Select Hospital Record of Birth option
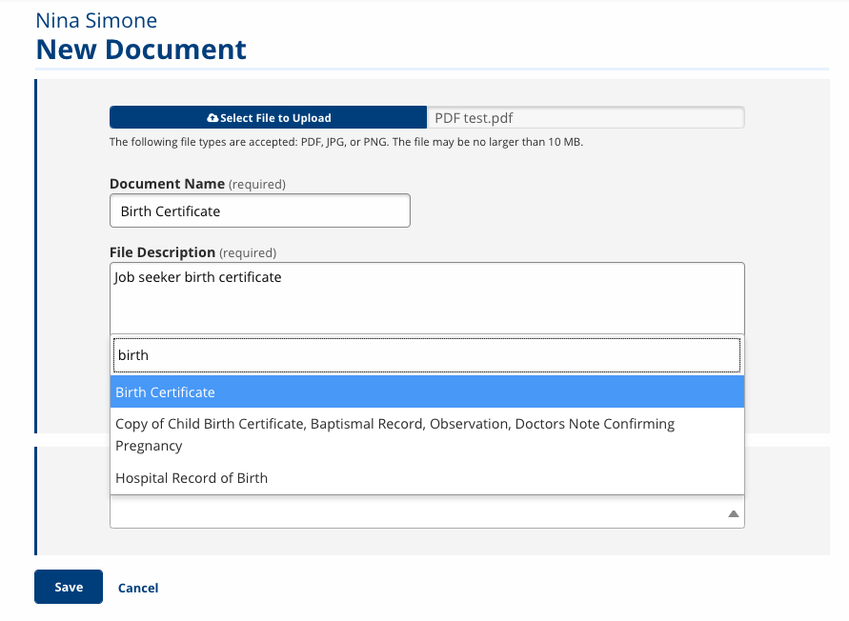849x621 pixels. coord(427,478)
